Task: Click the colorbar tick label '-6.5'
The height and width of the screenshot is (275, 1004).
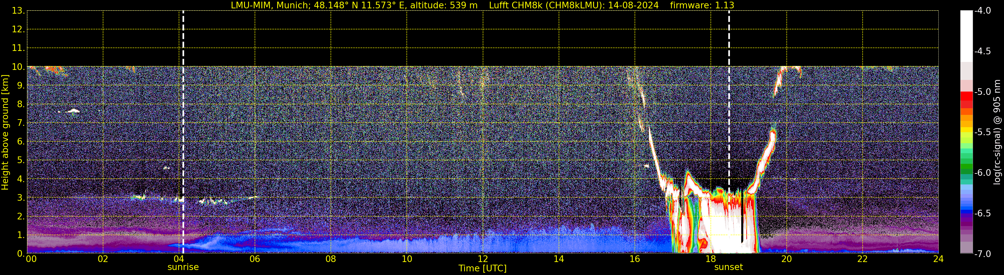Action: click(x=983, y=213)
